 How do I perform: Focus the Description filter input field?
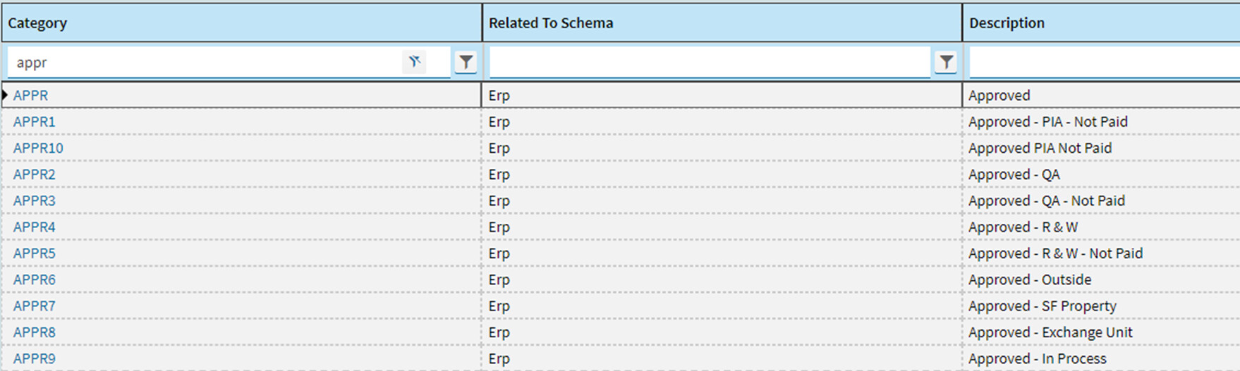pos(1105,62)
